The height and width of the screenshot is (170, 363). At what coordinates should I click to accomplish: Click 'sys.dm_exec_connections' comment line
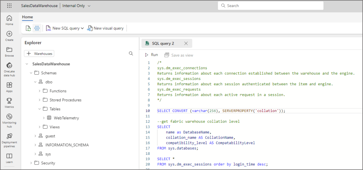pyautogui.click(x=182, y=68)
